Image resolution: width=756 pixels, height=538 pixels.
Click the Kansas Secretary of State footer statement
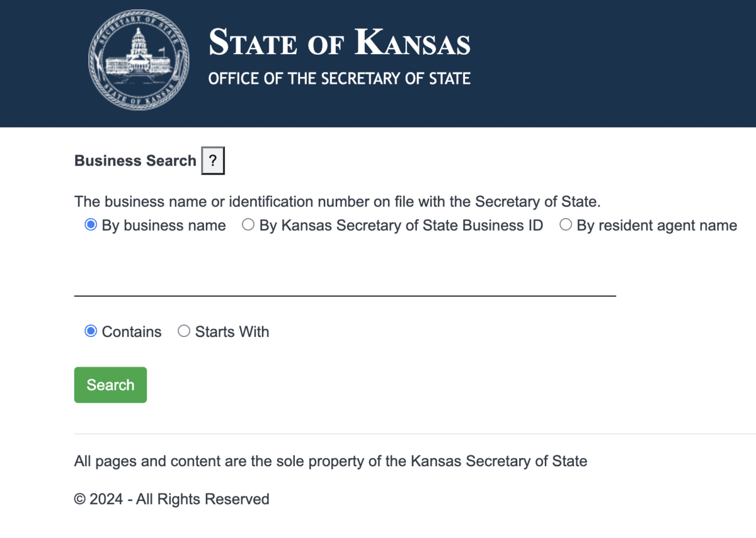click(330, 461)
